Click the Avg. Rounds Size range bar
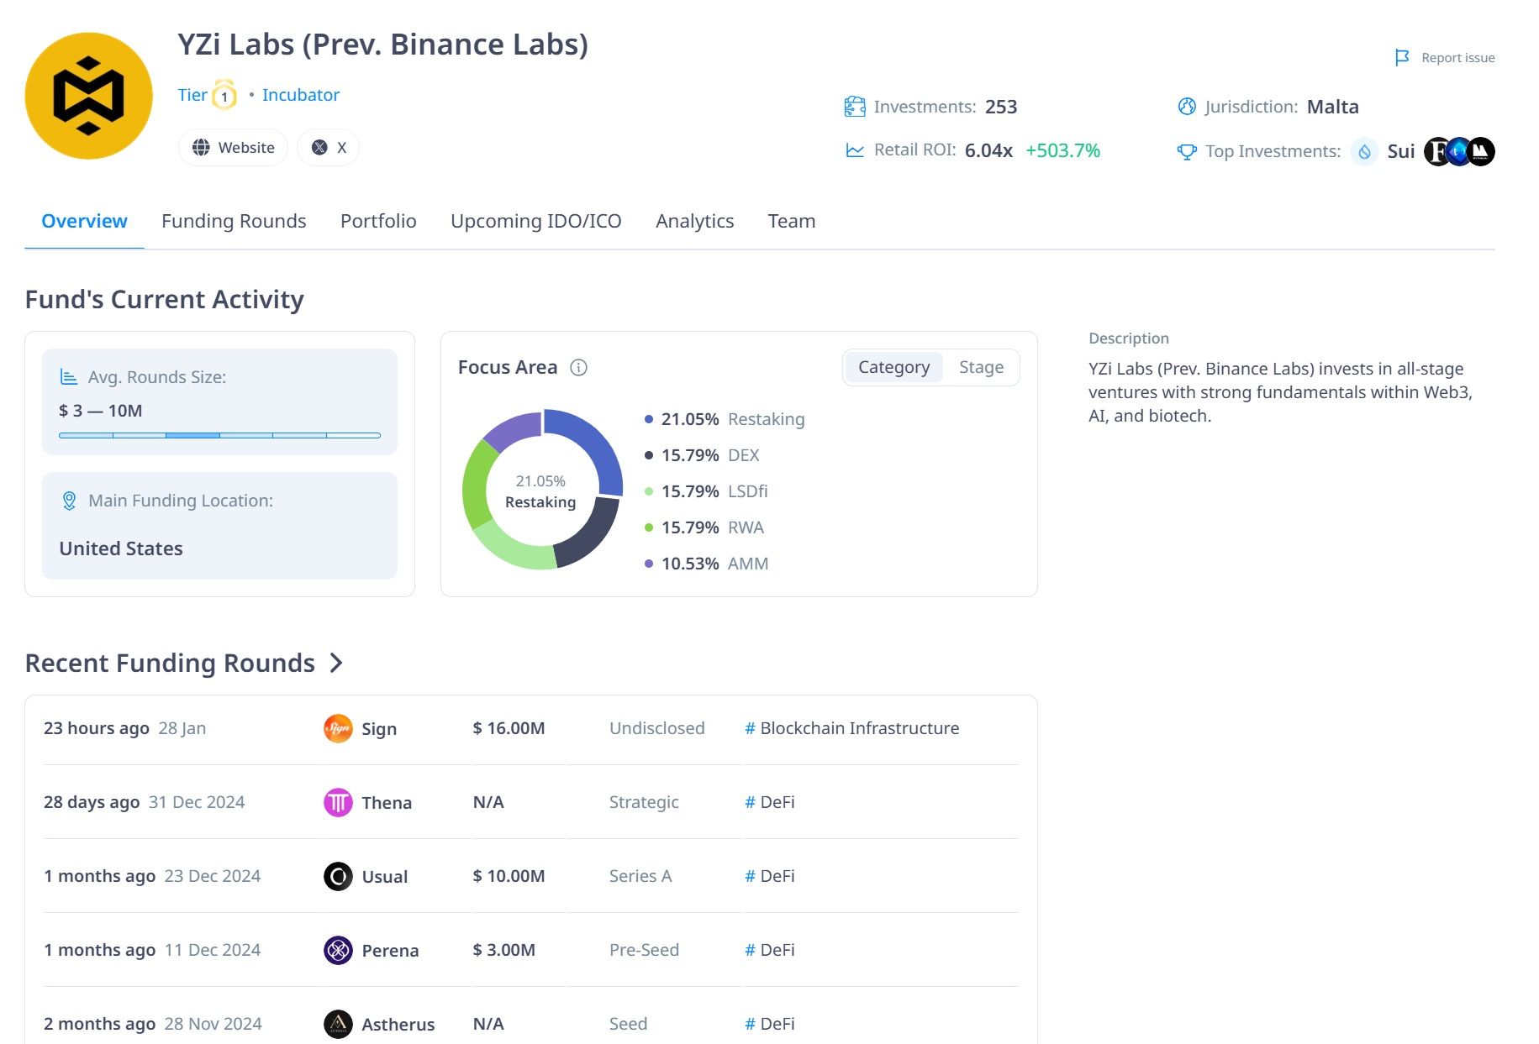1539x1044 pixels. coord(219,435)
